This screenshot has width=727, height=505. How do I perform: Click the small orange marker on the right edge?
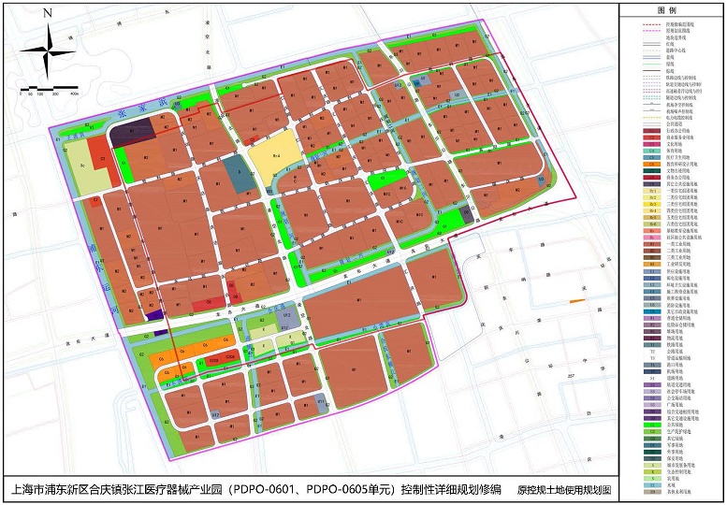(577, 301)
